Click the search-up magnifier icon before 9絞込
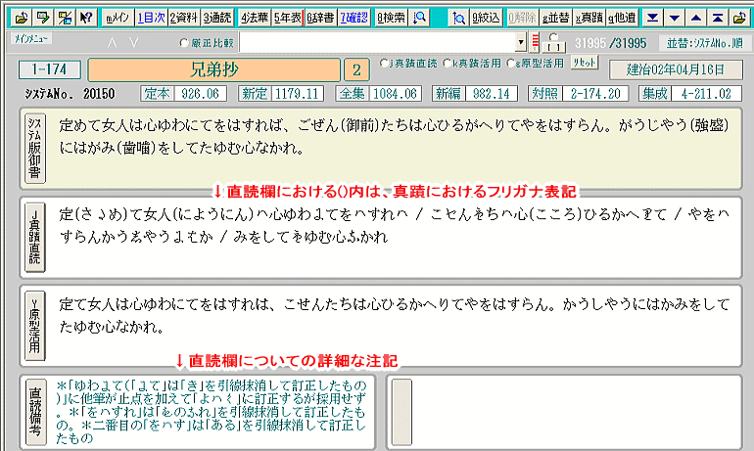754x451 pixels. (x=458, y=18)
